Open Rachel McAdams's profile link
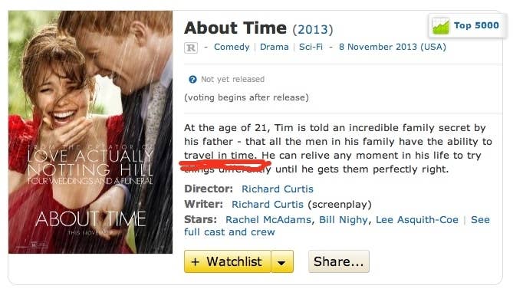 (x=268, y=220)
